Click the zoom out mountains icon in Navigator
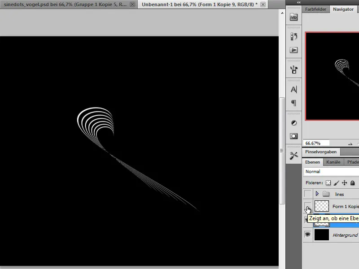Viewport: 359px width, 269px height. (x=350, y=143)
